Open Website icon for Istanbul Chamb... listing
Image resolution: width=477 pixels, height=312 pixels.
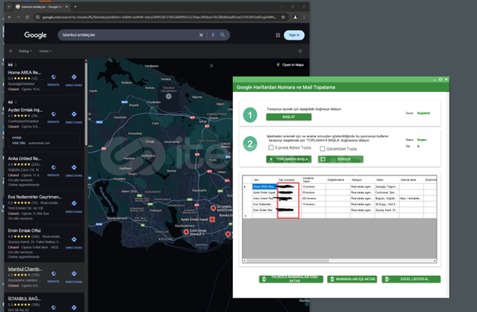[53, 274]
